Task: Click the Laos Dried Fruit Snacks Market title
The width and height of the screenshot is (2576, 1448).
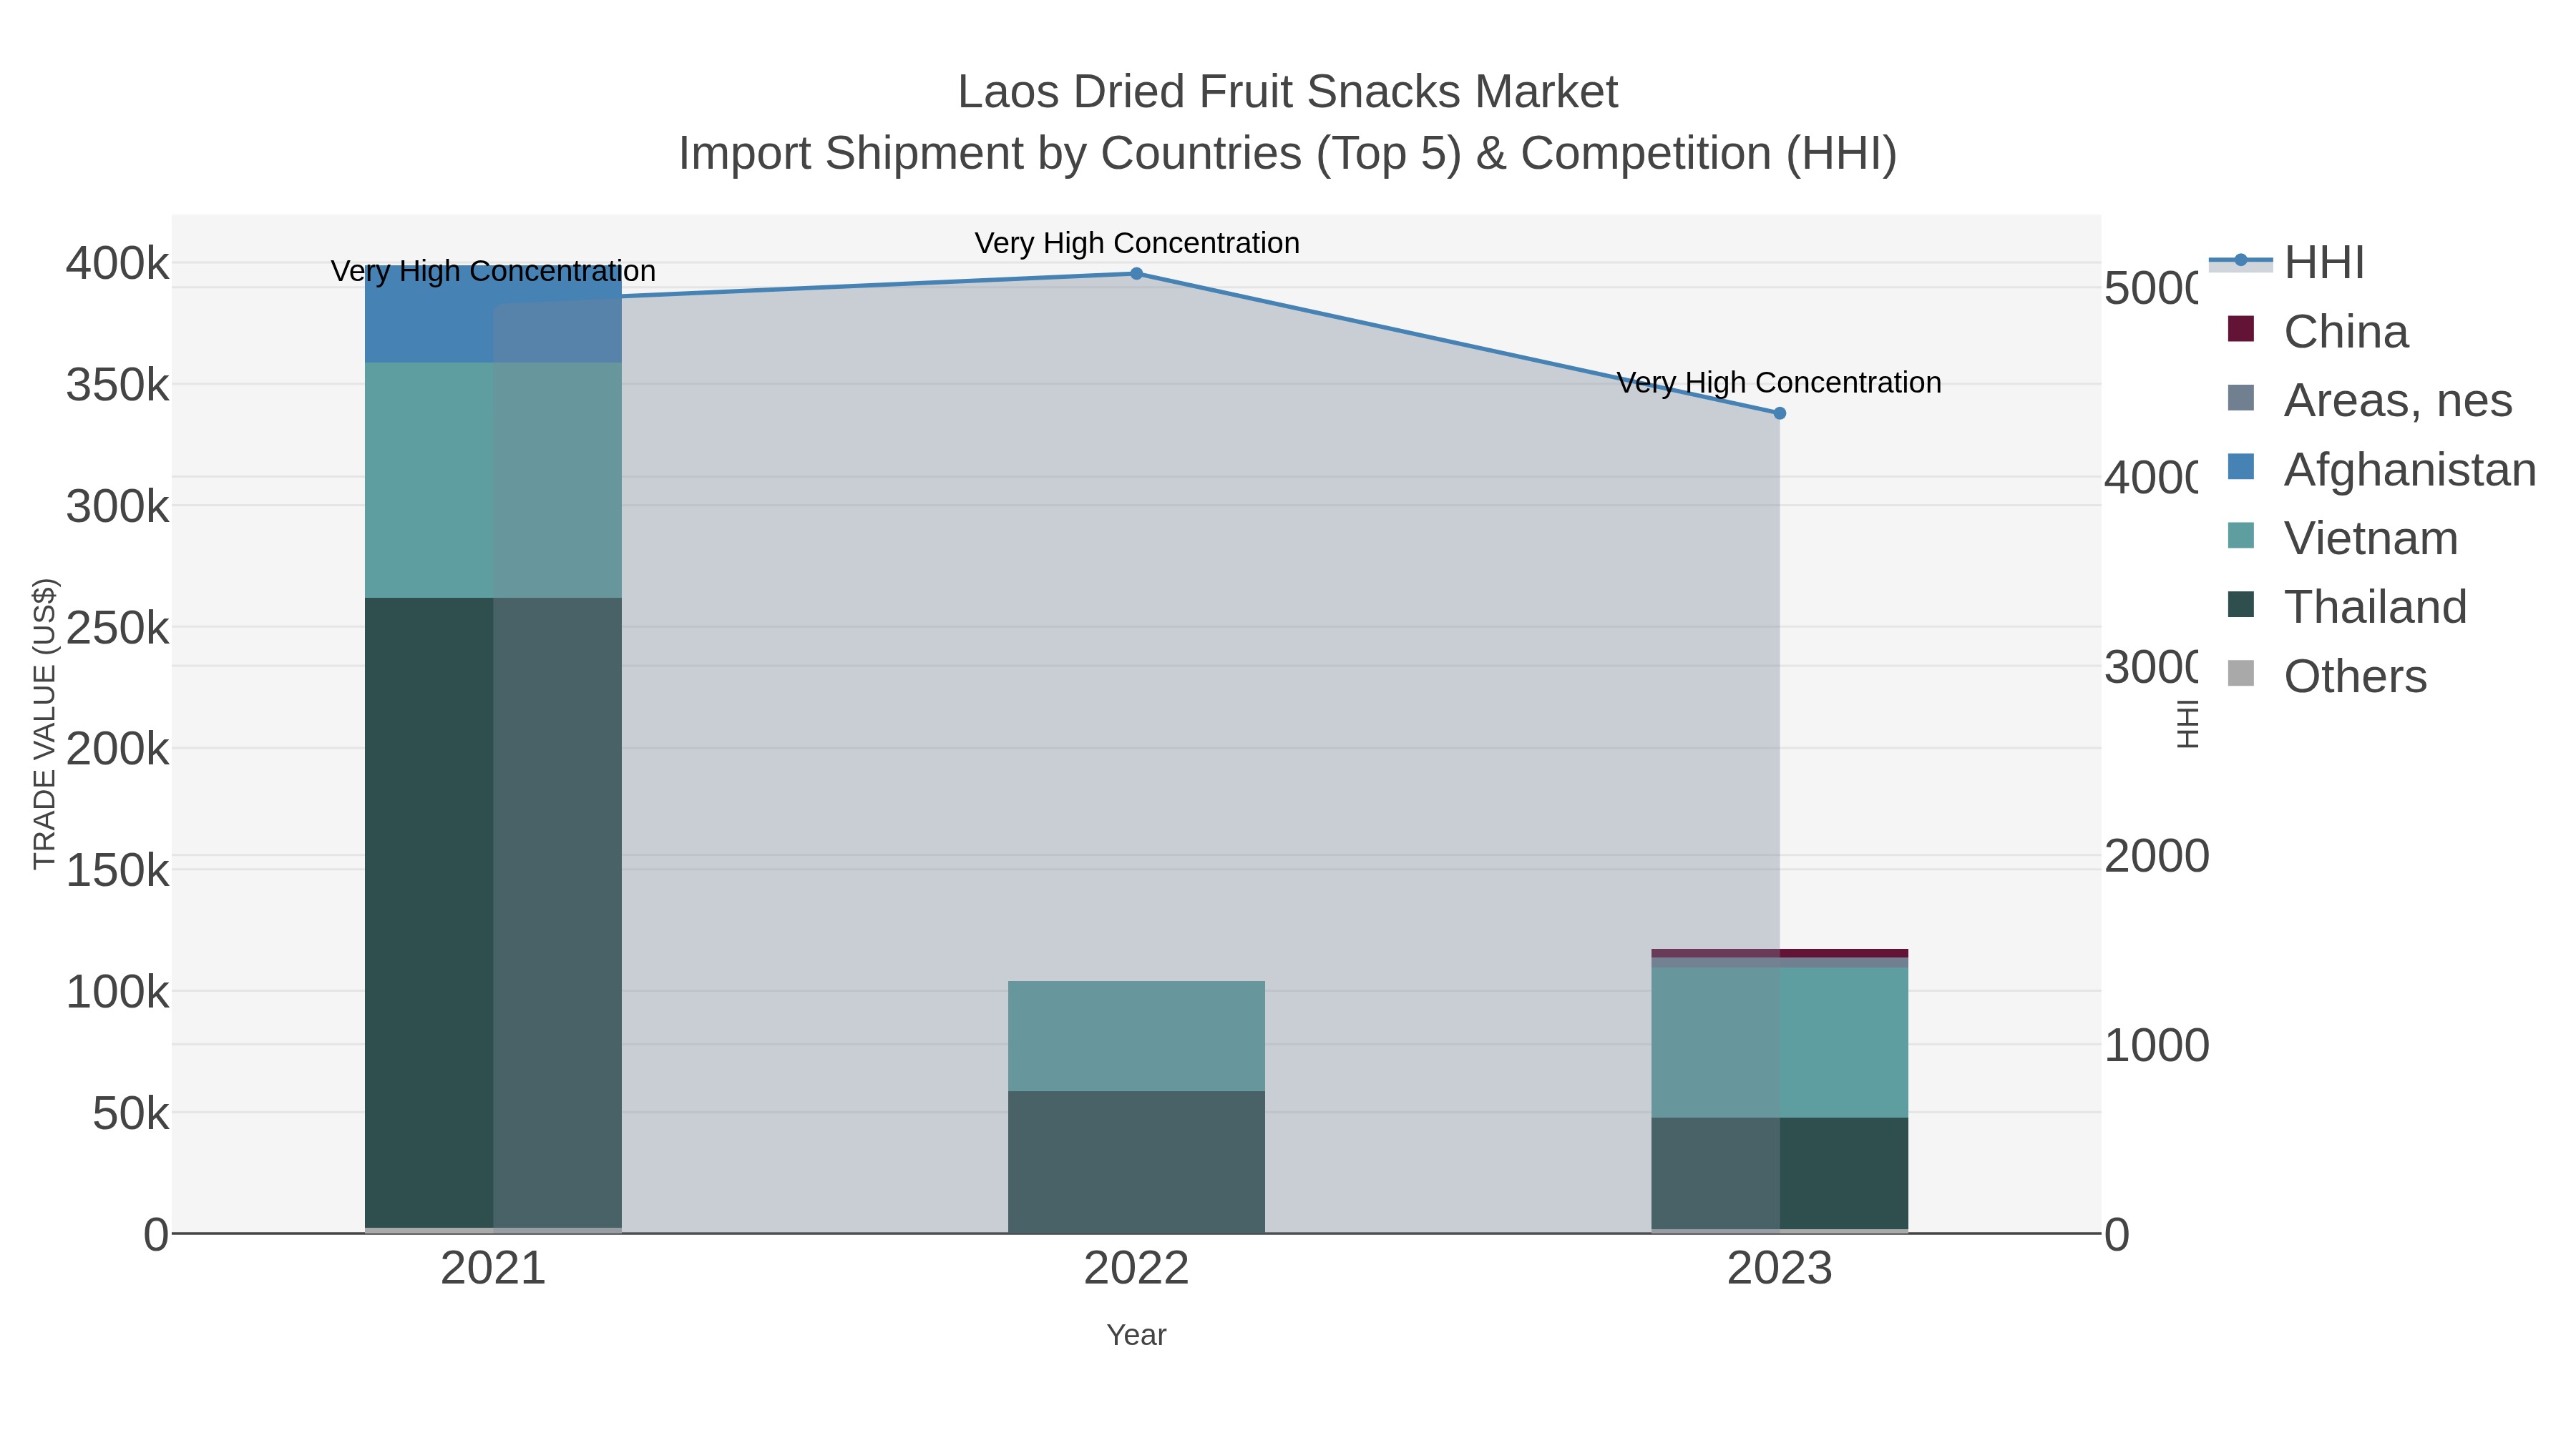Action: tap(1287, 92)
